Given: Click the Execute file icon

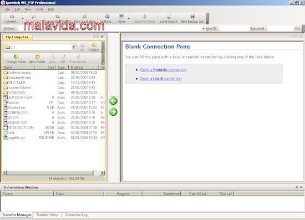Looking at the screenshot, I should point(78,57).
